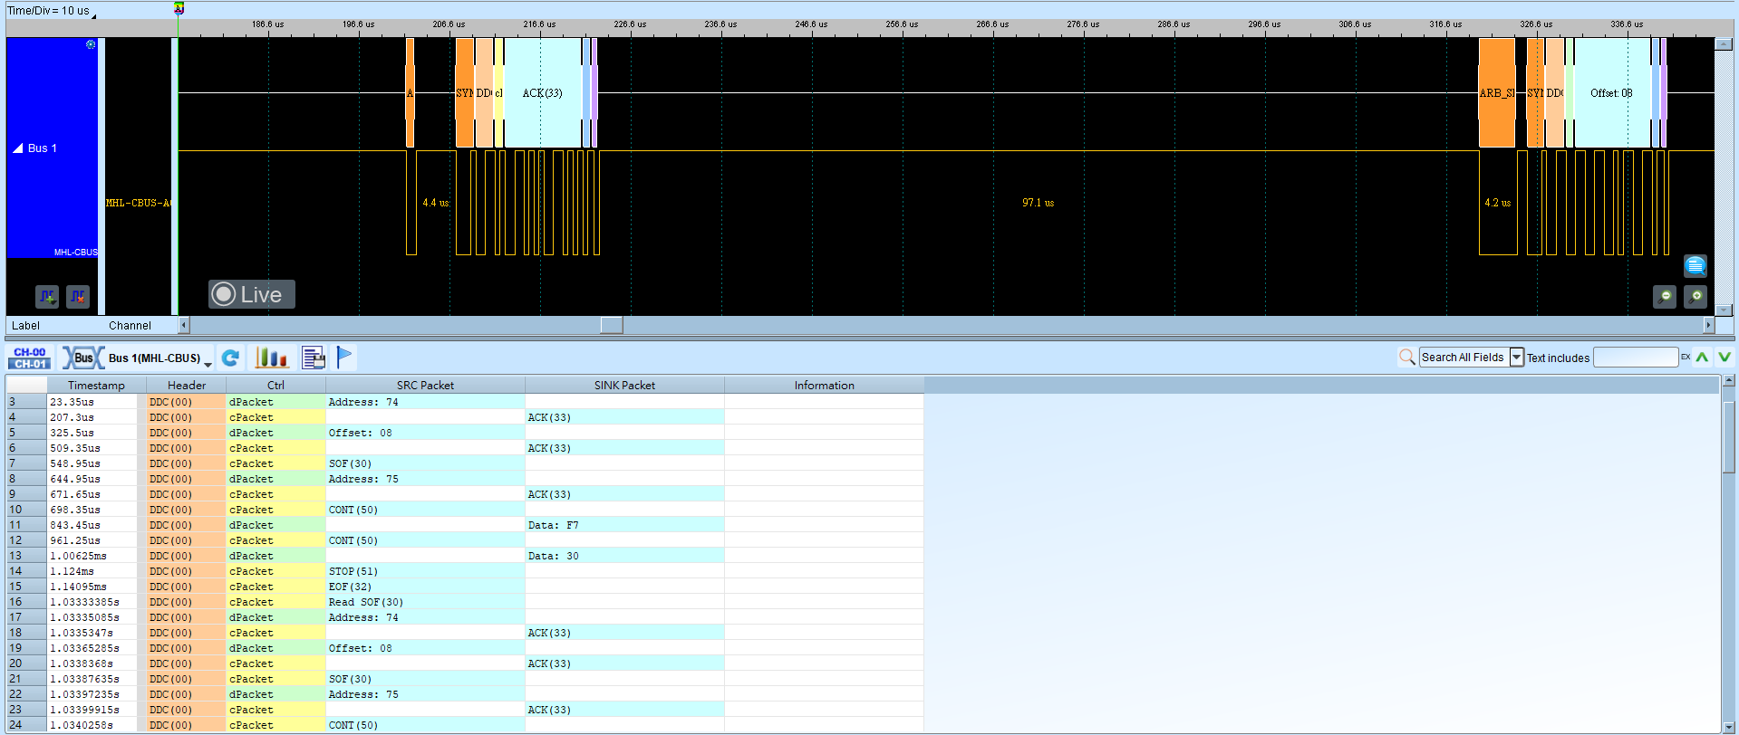Open the blue speech bubble notes icon

coord(1696,265)
